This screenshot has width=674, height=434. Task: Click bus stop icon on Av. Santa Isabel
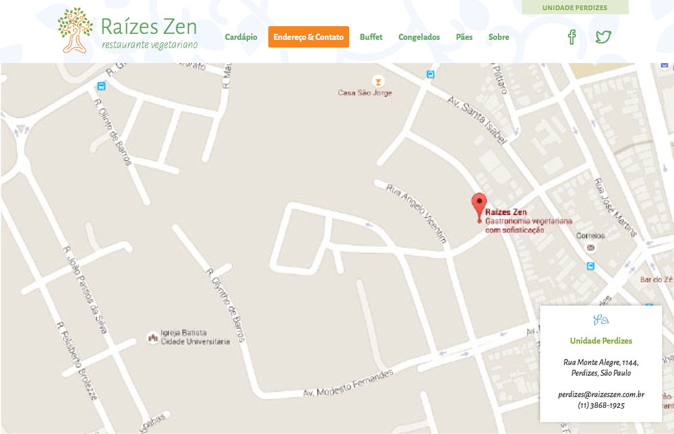click(x=430, y=74)
